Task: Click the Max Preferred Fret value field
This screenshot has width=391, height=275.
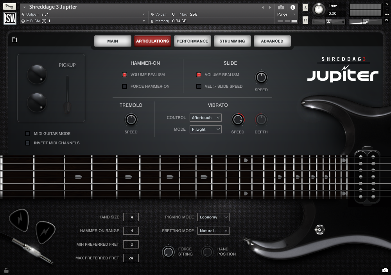Action: (131, 258)
